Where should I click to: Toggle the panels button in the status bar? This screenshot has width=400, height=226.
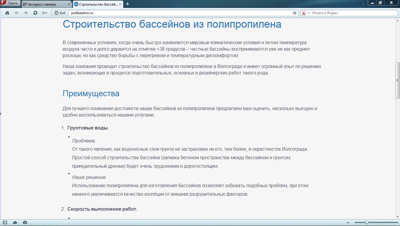tap(5, 222)
